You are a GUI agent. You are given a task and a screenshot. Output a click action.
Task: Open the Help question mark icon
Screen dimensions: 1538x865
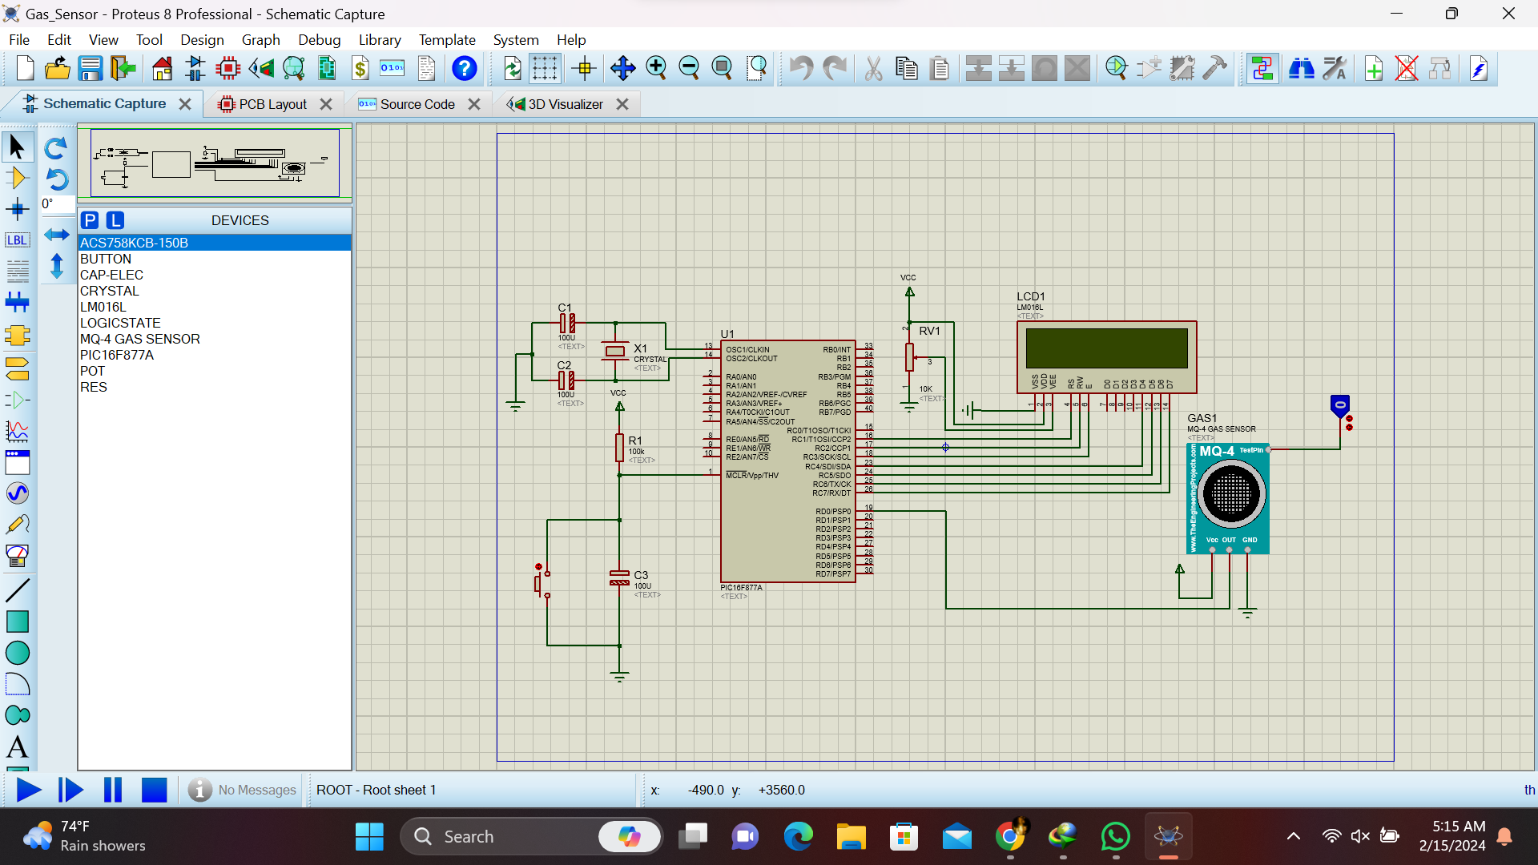pyautogui.click(x=465, y=69)
